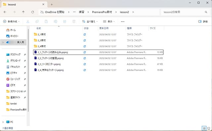Expand chevron after PremierePro素材 breadcrumb
The width and height of the screenshot is (212, 131).
[x=116, y=12]
